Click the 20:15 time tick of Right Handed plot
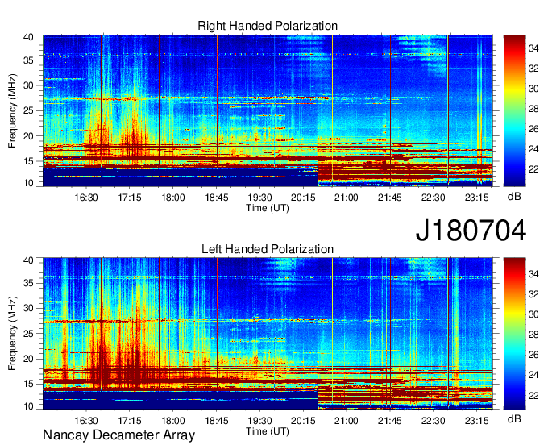548x445 pixels. point(303,198)
